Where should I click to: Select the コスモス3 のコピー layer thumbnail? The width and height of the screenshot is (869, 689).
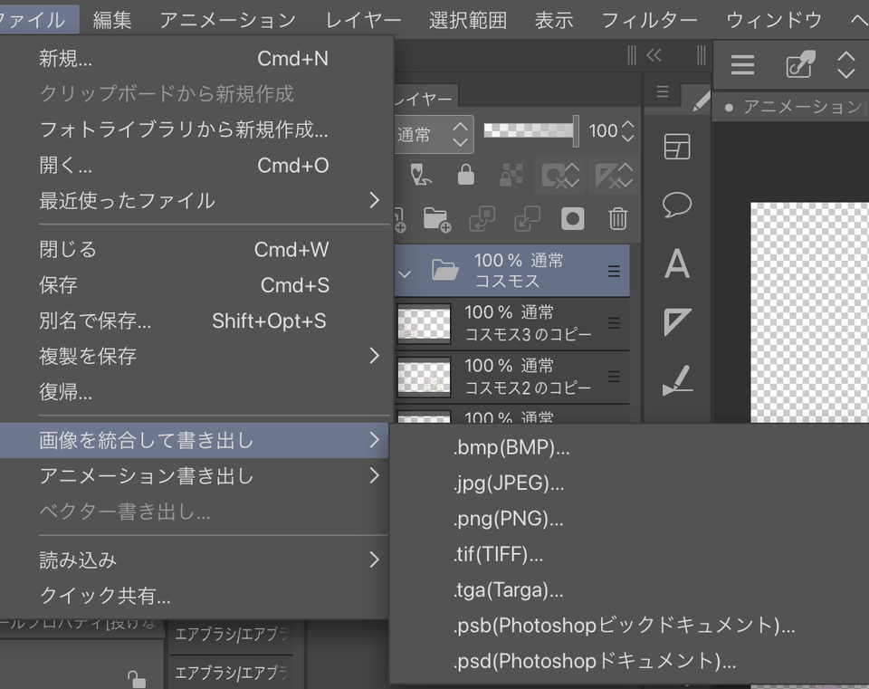424,323
